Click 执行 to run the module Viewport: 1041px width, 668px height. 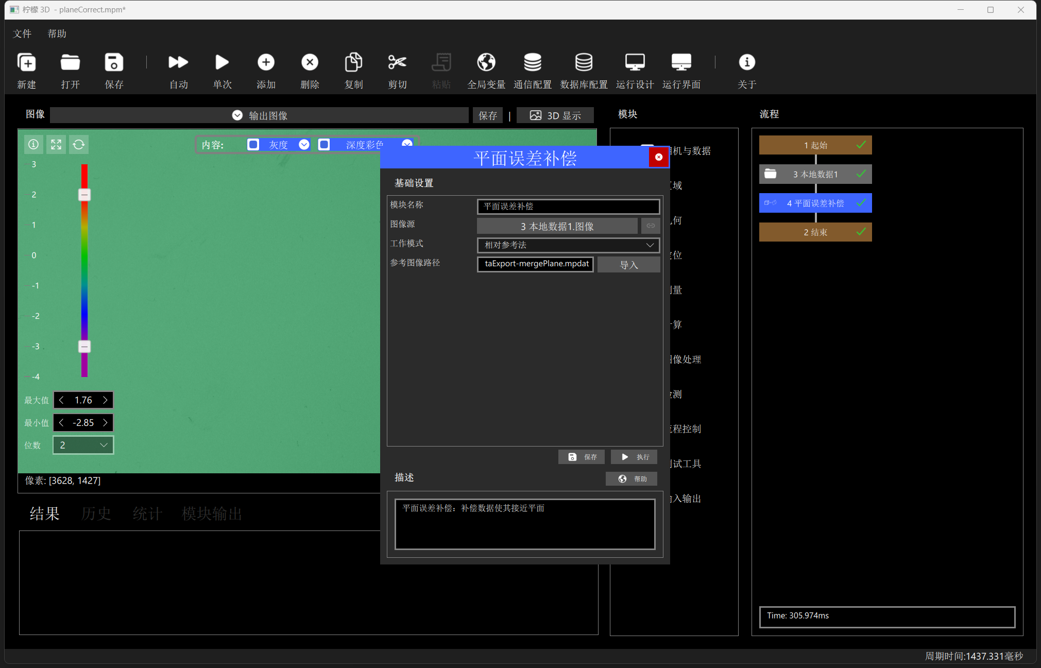(x=634, y=457)
